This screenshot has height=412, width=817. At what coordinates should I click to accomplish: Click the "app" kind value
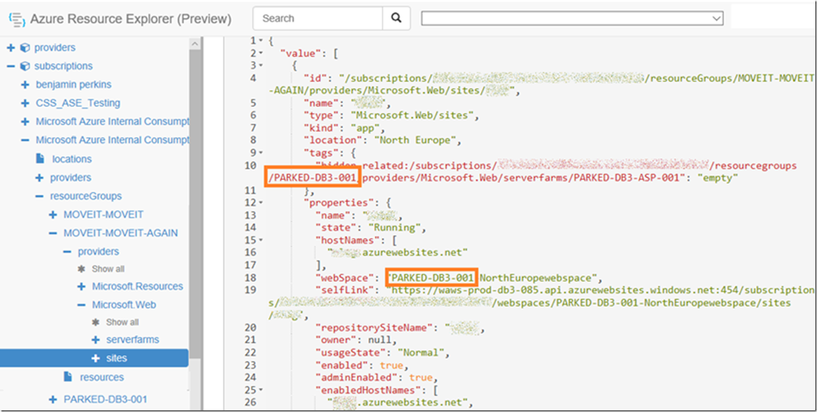tap(365, 128)
